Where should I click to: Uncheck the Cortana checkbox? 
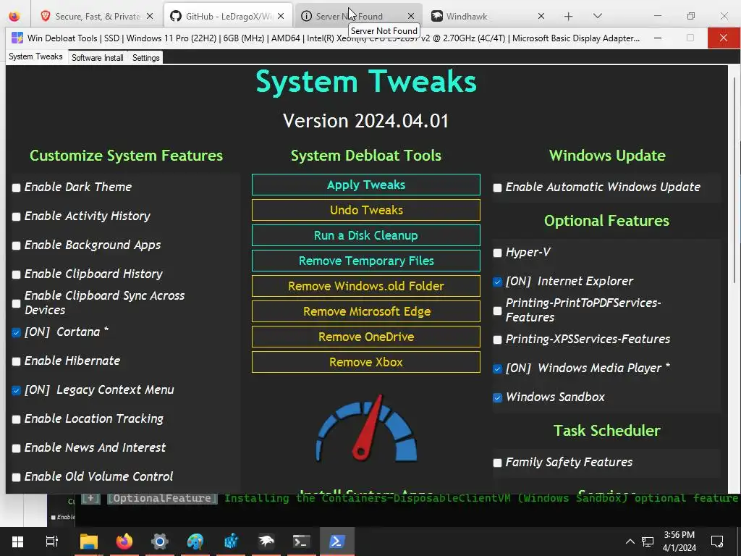point(16,332)
